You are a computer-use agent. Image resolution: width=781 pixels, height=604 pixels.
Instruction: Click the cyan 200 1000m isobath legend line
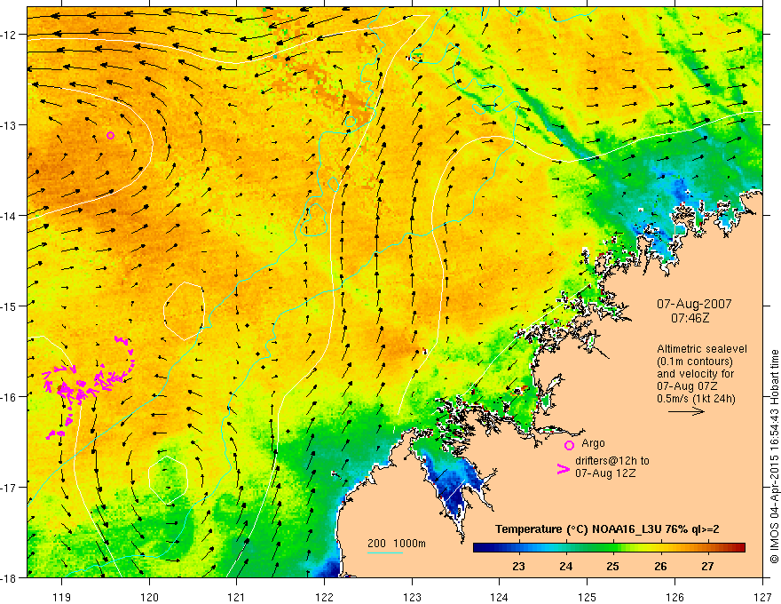[385, 552]
